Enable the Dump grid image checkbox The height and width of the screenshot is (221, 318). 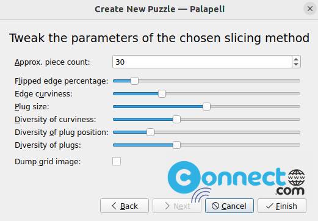[117, 161]
